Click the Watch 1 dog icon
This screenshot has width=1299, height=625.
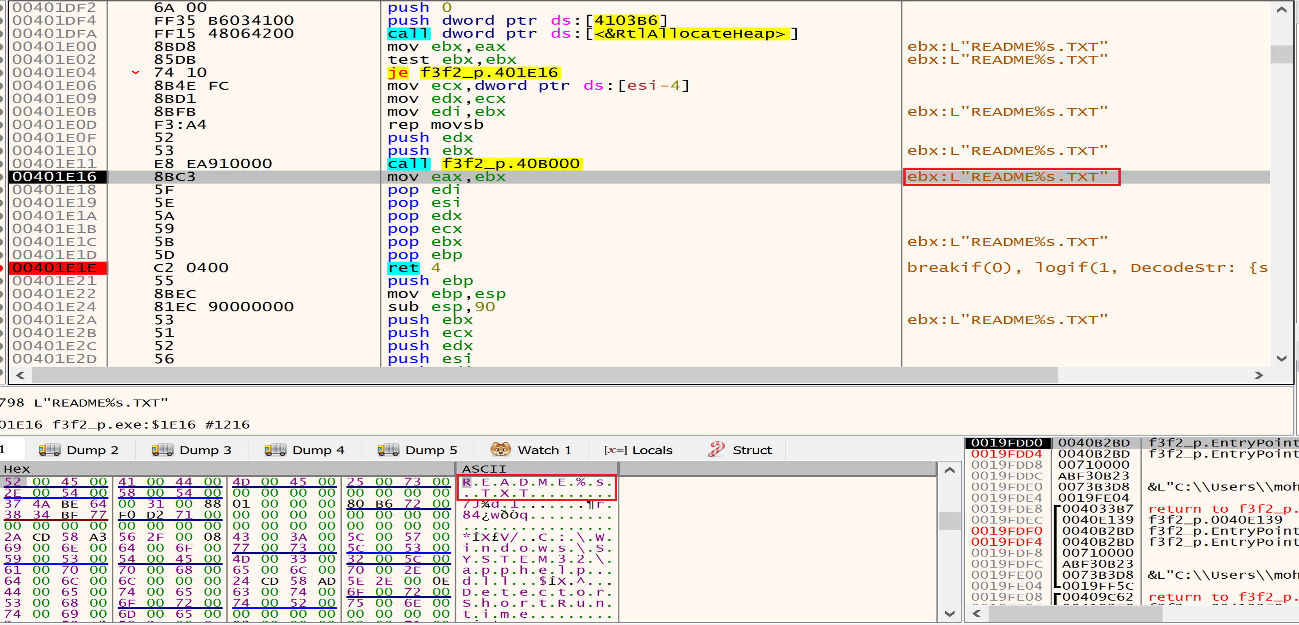point(500,449)
